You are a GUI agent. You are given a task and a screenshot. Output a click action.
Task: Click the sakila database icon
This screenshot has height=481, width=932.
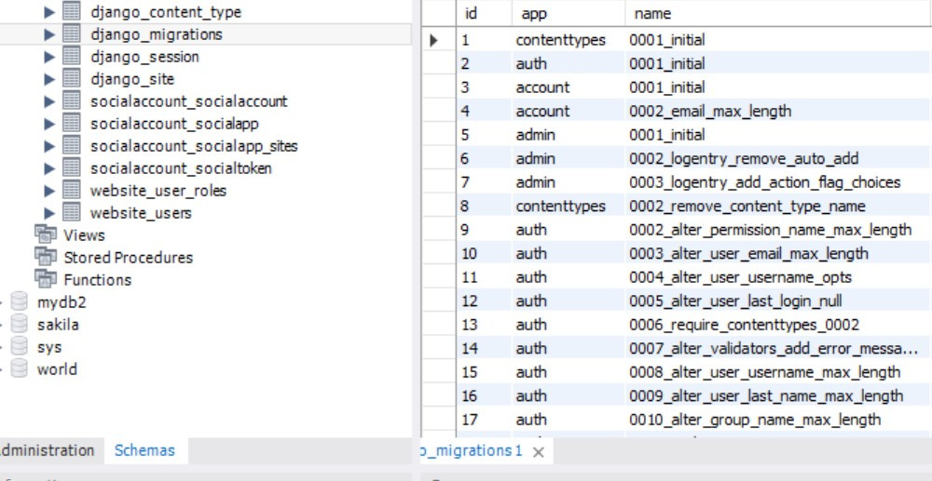tap(19, 325)
